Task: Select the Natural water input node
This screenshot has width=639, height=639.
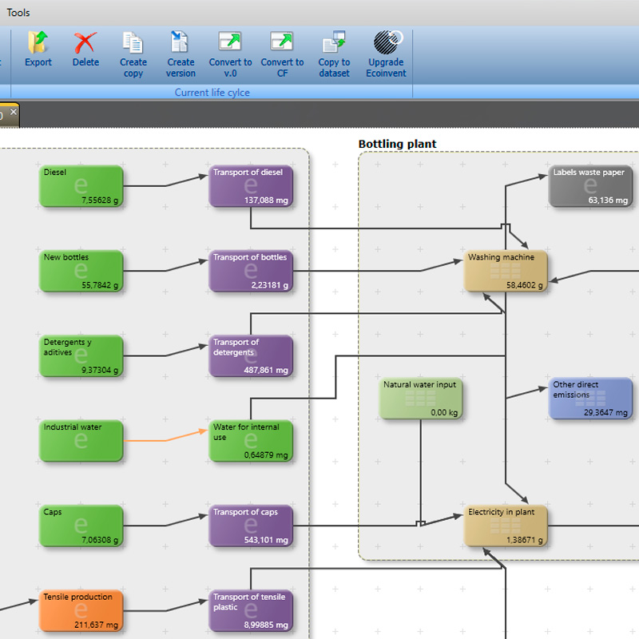Action: [x=421, y=399]
